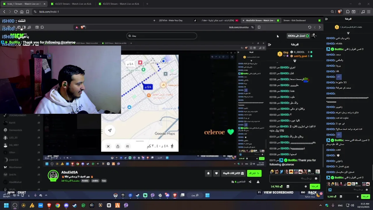Open the Brave Shields lion icon
This screenshot has height=210, width=373.
(x=339, y=12)
